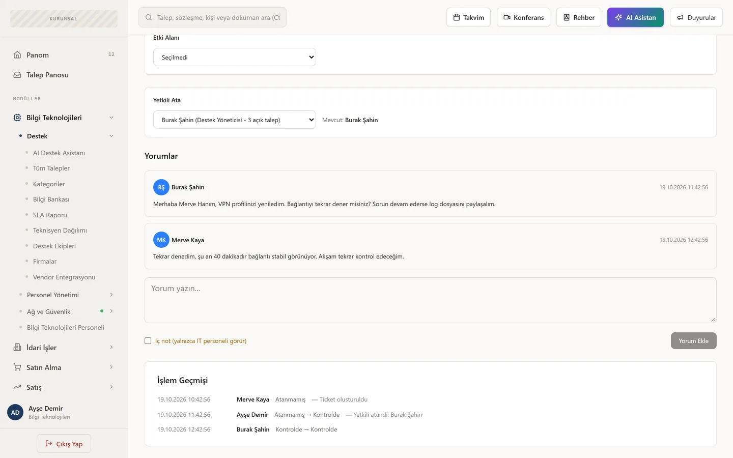Image resolution: width=733 pixels, height=458 pixels.
Task: Click the Çıkış Yap button
Action: pos(64,444)
